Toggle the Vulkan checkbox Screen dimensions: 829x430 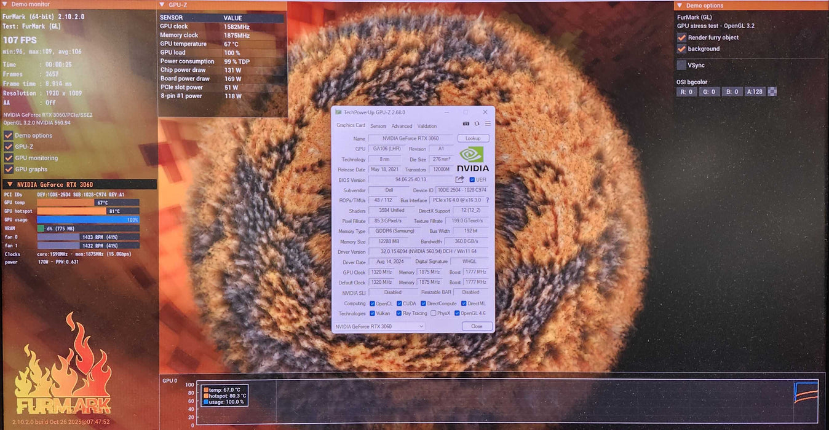click(x=372, y=313)
